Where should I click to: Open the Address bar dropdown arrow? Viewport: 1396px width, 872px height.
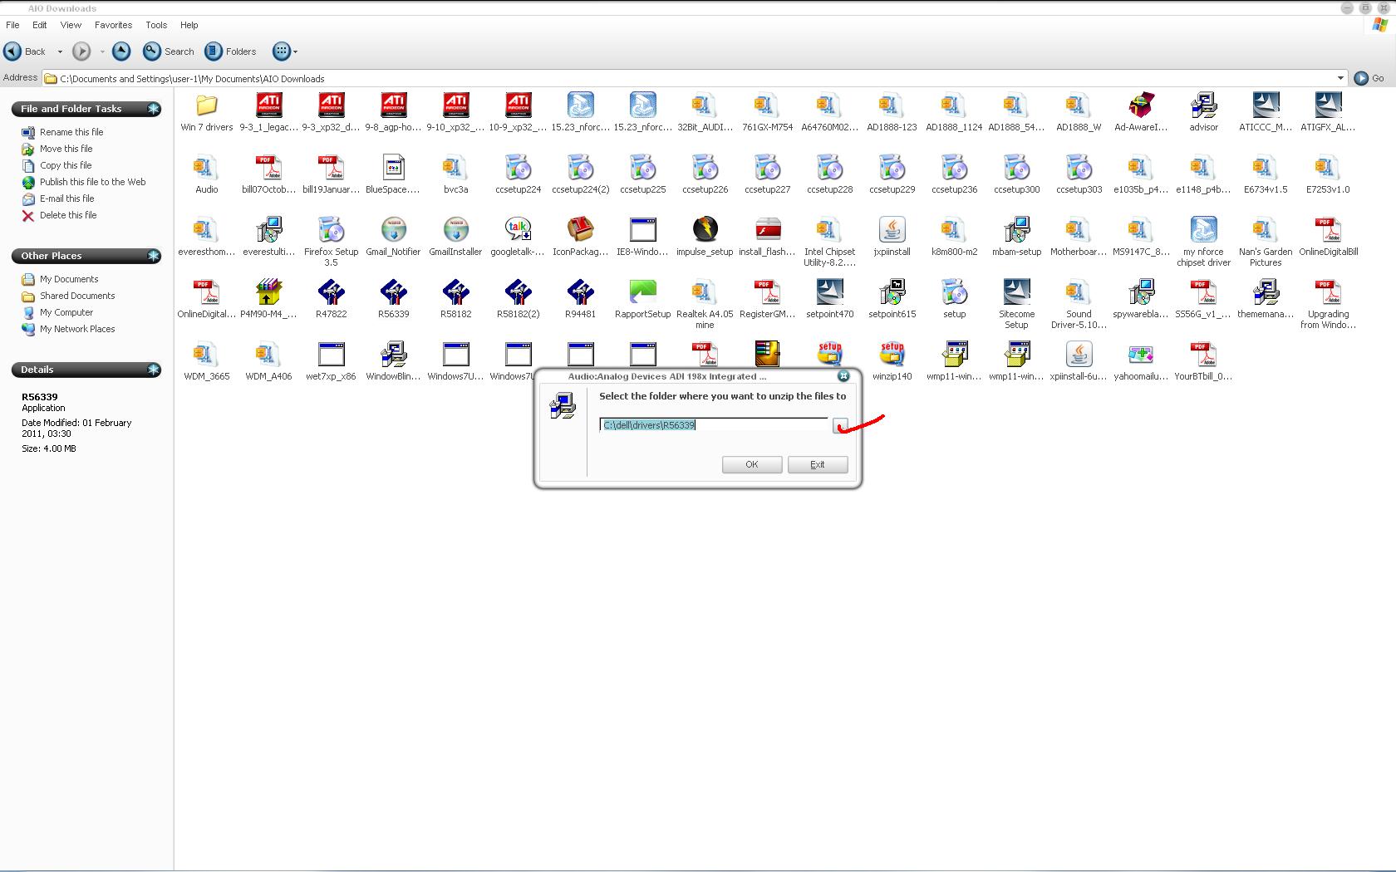[1340, 78]
